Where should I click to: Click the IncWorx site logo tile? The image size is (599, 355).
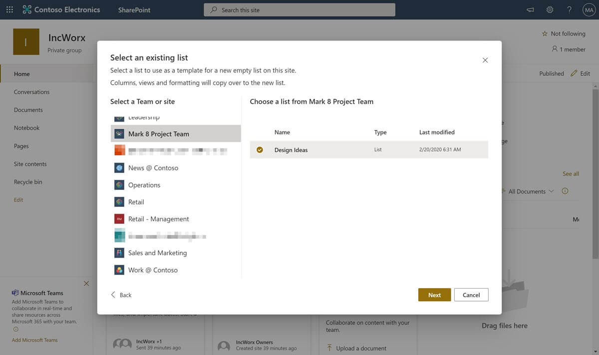coord(26,42)
